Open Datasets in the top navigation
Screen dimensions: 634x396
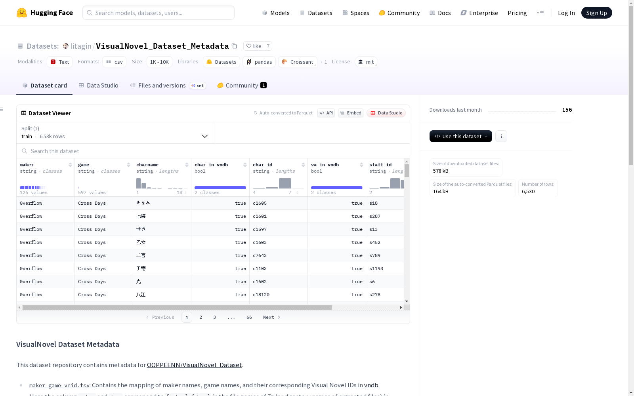click(316, 13)
